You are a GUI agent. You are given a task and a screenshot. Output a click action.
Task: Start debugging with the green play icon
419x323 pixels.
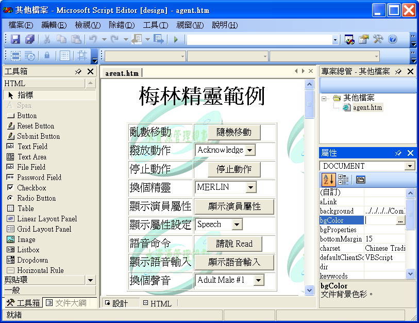tap(176, 40)
